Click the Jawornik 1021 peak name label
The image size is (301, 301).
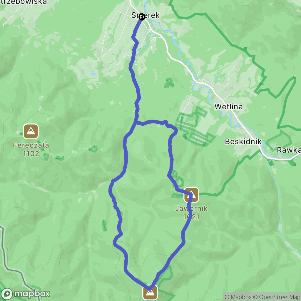click(191, 213)
